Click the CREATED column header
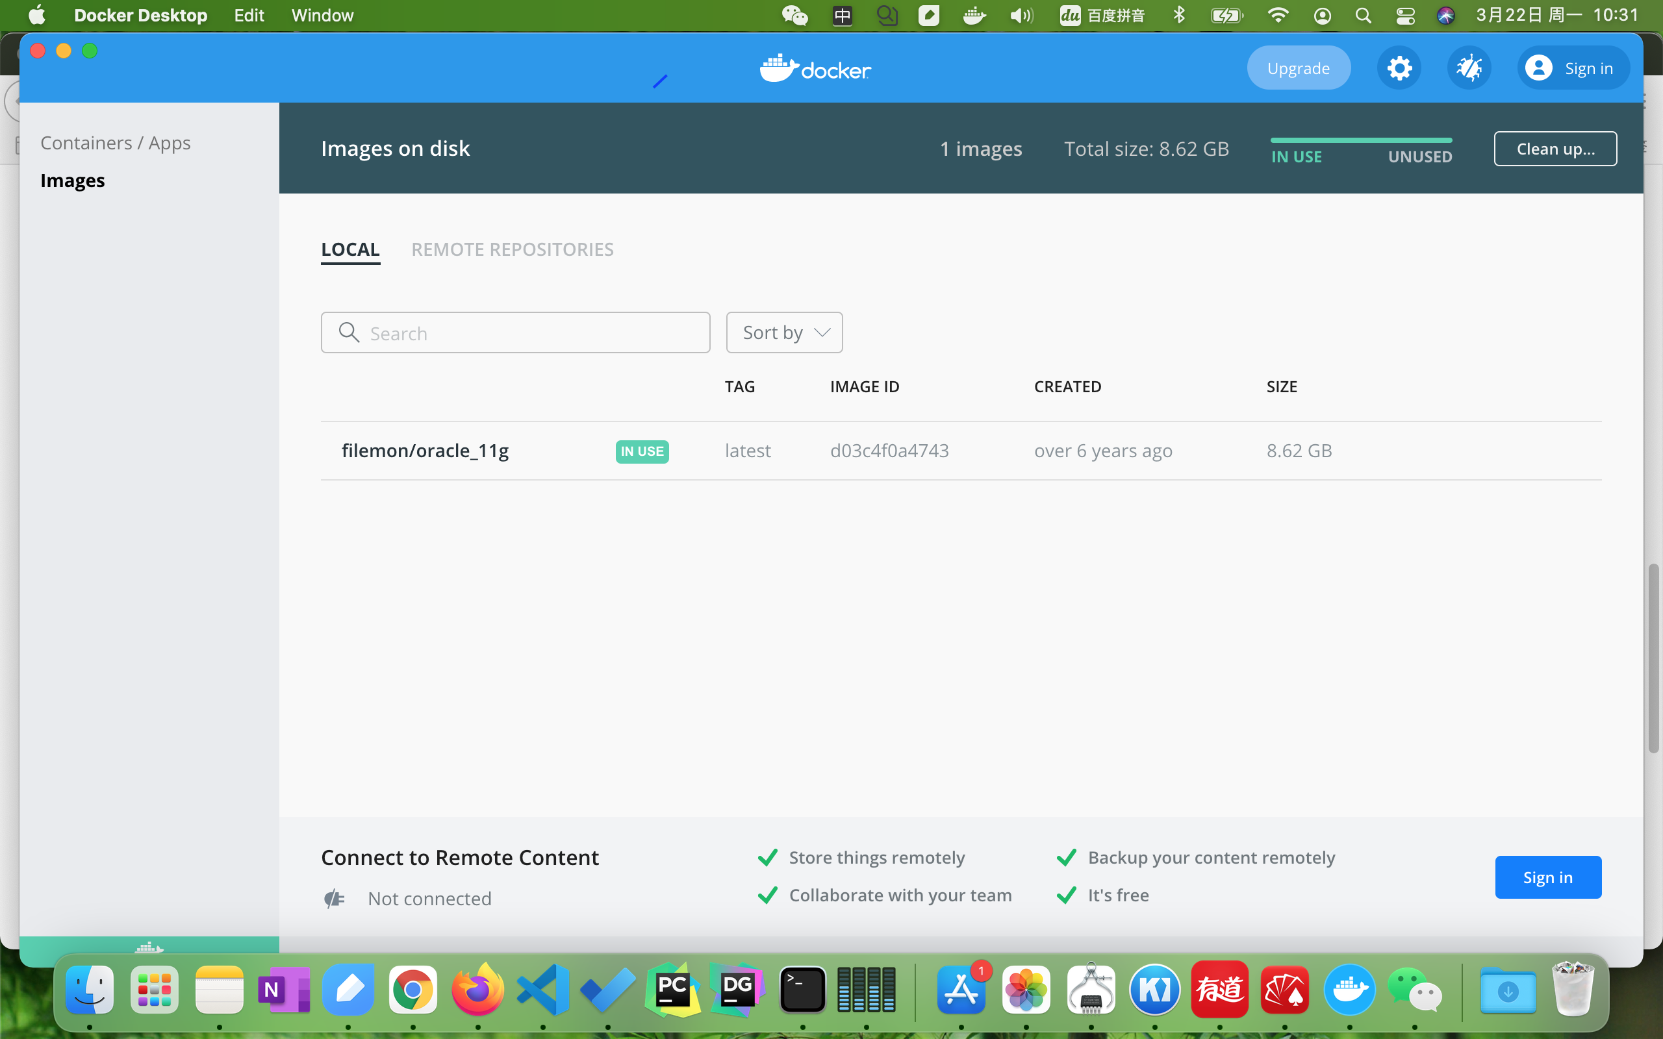The width and height of the screenshot is (1663, 1039). tap(1067, 386)
